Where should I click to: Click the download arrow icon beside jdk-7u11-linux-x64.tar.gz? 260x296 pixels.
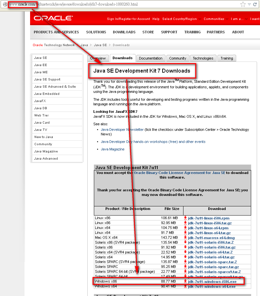(185, 233)
